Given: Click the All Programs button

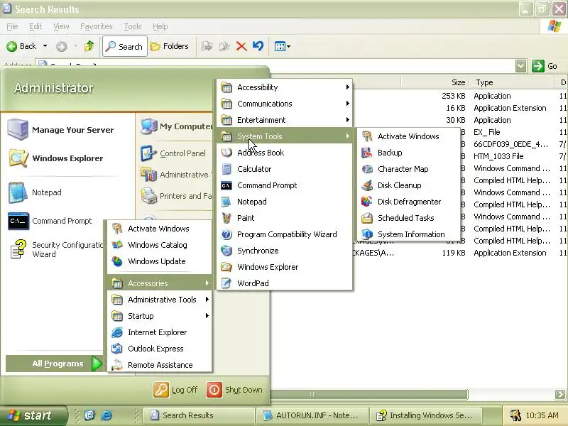Looking at the screenshot, I should point(55,364).
